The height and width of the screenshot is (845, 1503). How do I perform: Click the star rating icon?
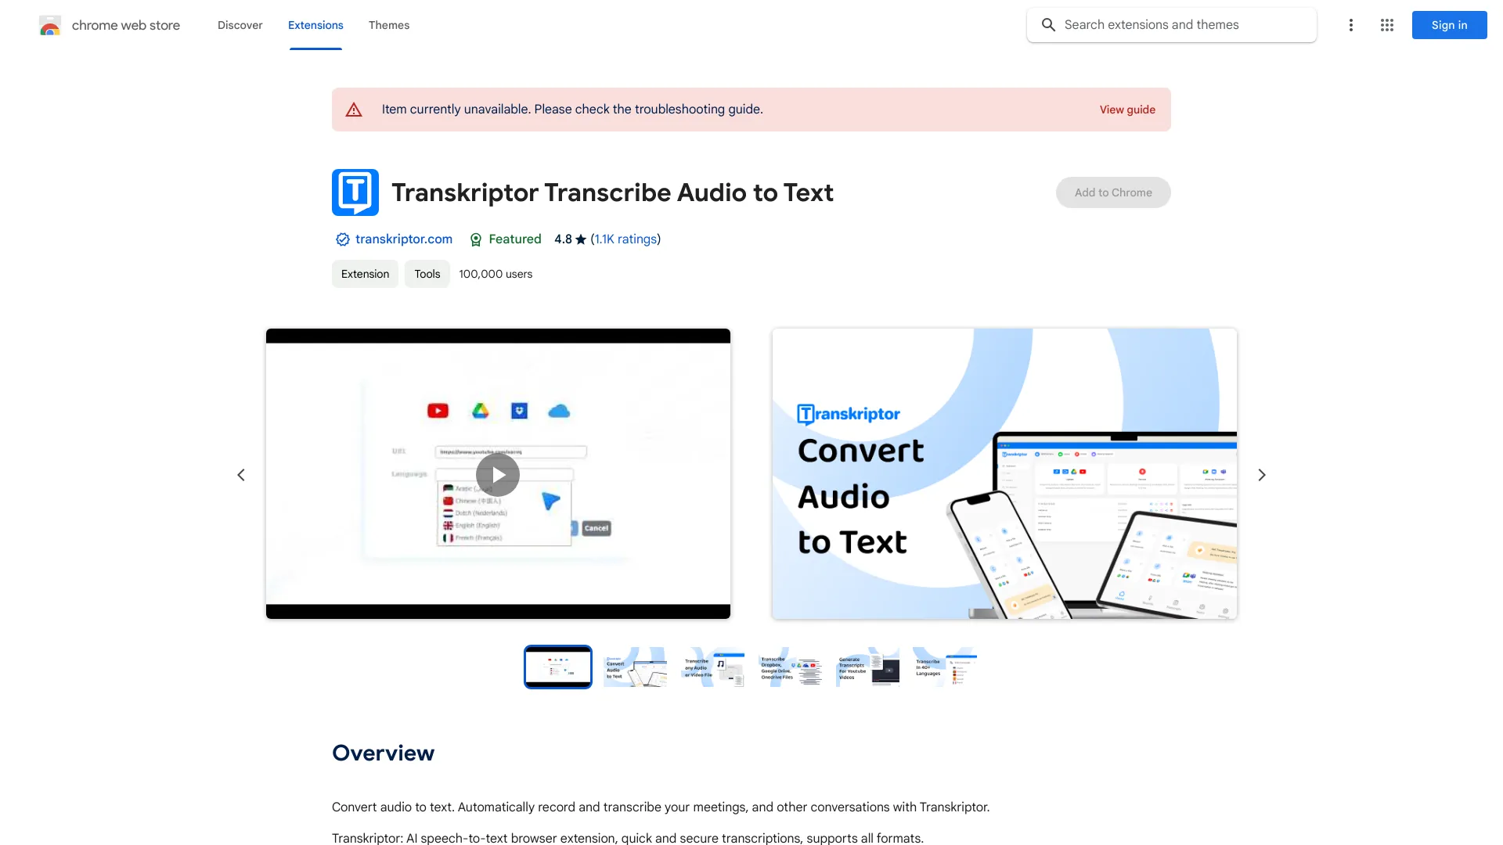pos(580,239)
